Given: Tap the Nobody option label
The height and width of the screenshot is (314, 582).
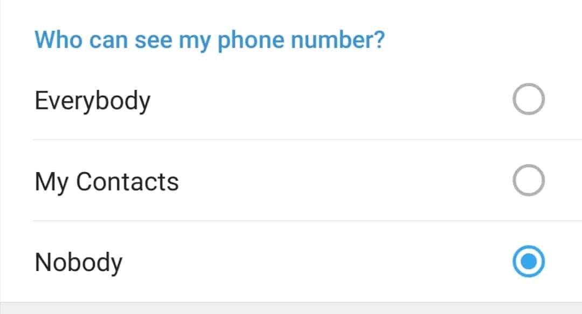Looking at the screenshot, I should [x=78, y=263].
